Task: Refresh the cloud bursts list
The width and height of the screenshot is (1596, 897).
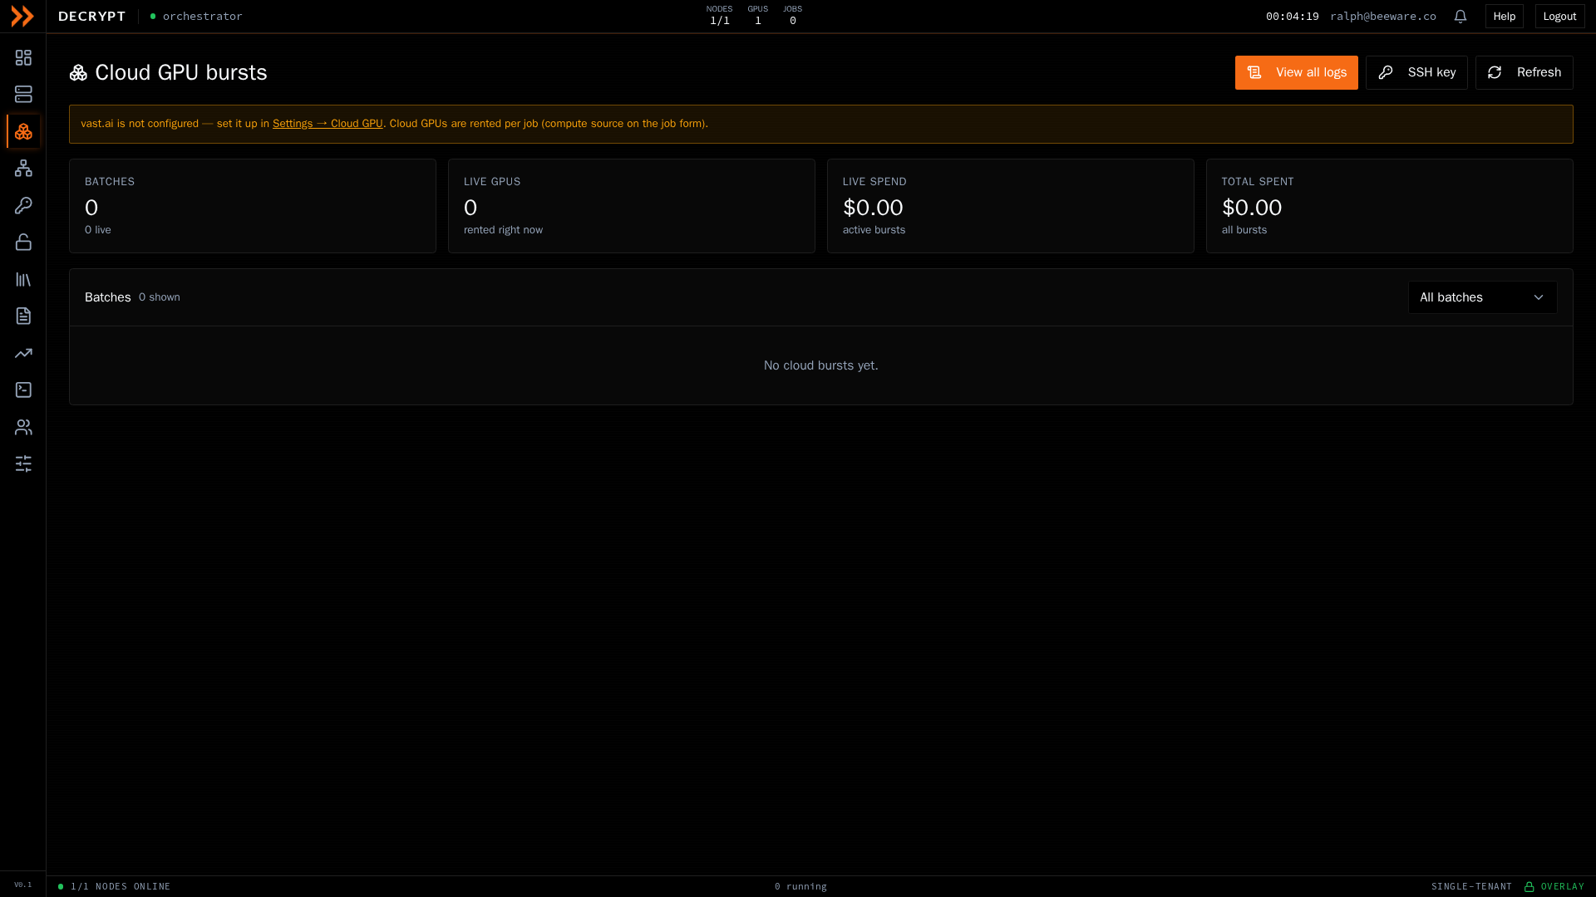Action: point(1524,72)
